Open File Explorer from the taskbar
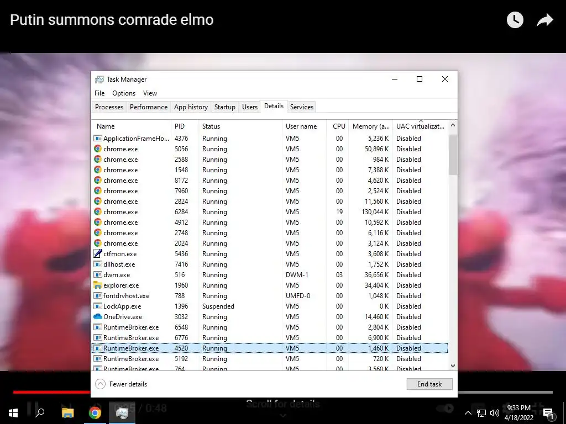Image resolution: width=566 pixels, height=424 pixels. tap(67, 412)
